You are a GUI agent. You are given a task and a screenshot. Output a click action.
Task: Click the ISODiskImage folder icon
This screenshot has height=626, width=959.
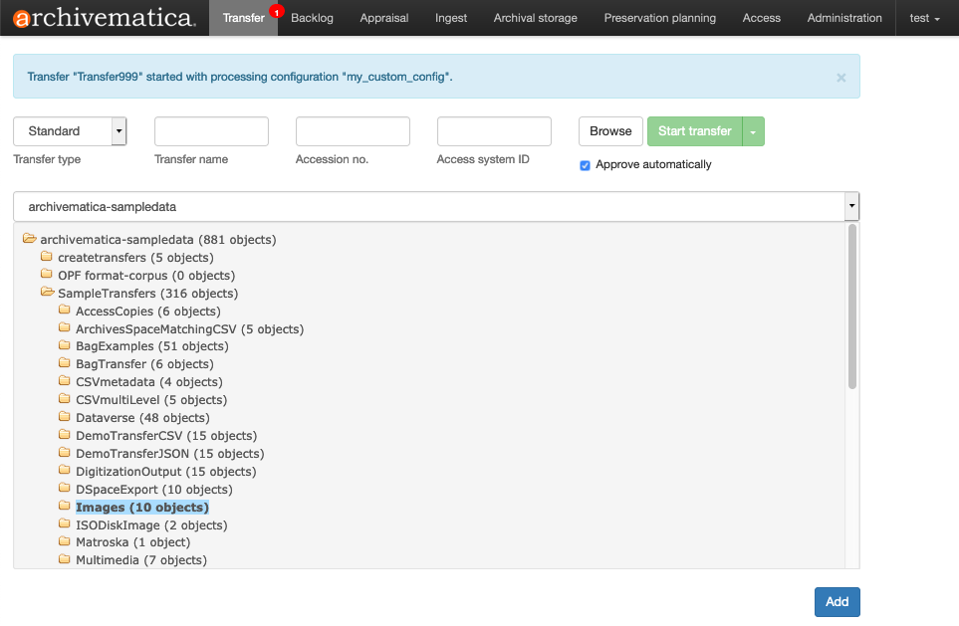tap(66, 524)
